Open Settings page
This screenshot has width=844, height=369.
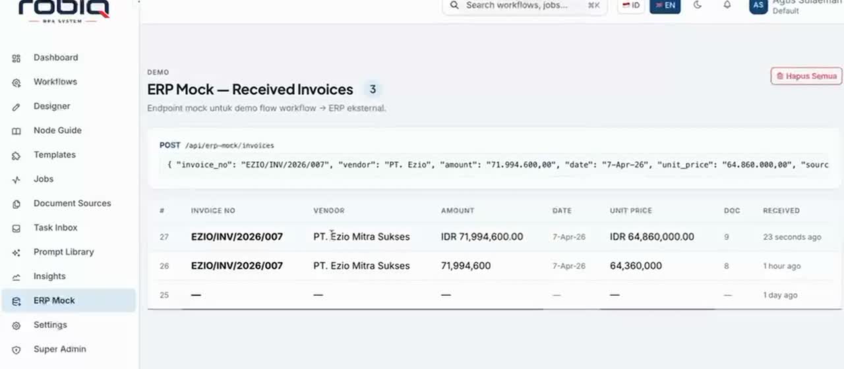tap(50, 325)
